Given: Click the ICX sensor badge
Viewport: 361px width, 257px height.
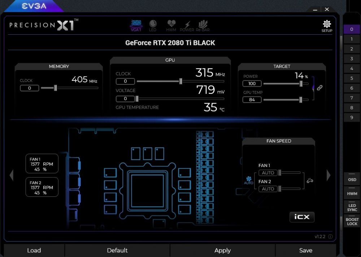Looking at the screenshot, I should point(302,217).
